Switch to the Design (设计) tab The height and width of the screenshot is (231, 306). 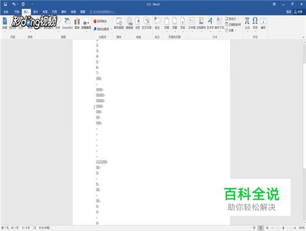click(35, 12)
